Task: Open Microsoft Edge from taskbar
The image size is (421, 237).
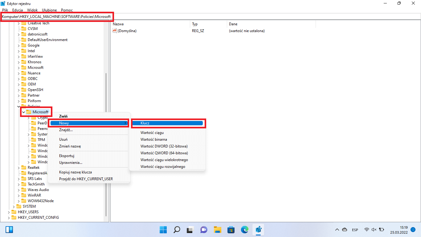Action: point(245,230)
